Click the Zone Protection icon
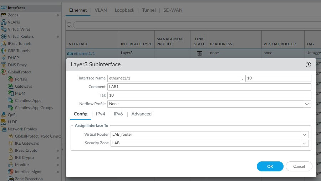This screenshot has height=181, width=321. (11, 179)
